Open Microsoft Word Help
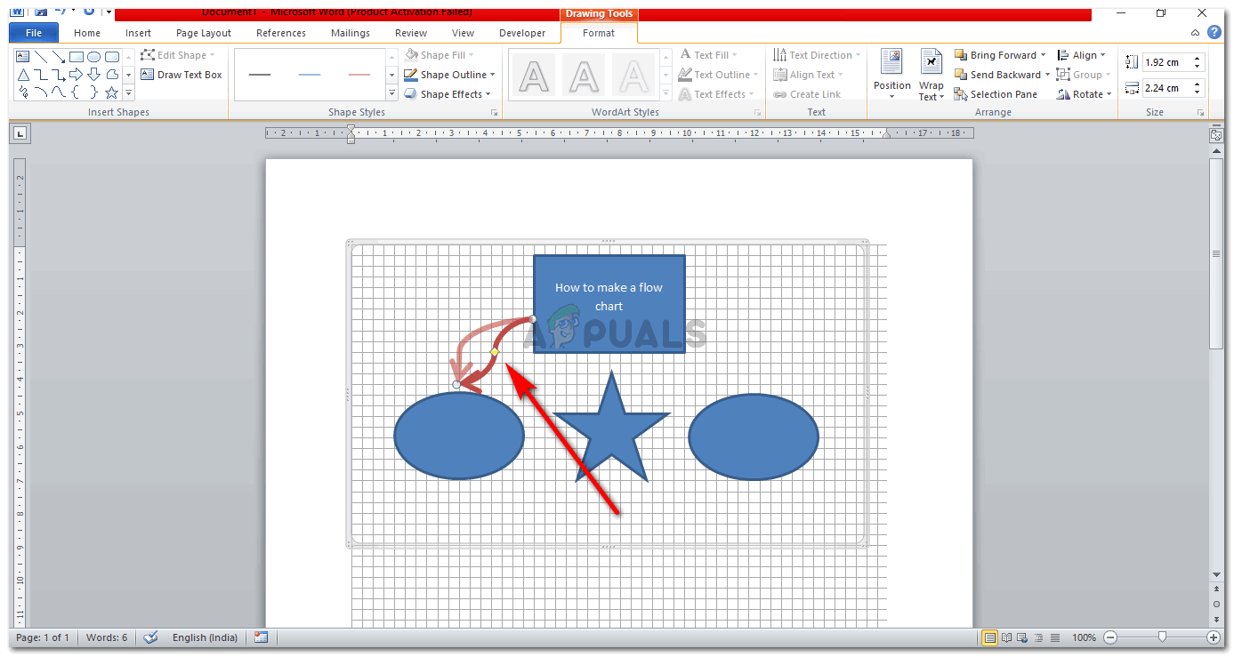 (1215, 33)
